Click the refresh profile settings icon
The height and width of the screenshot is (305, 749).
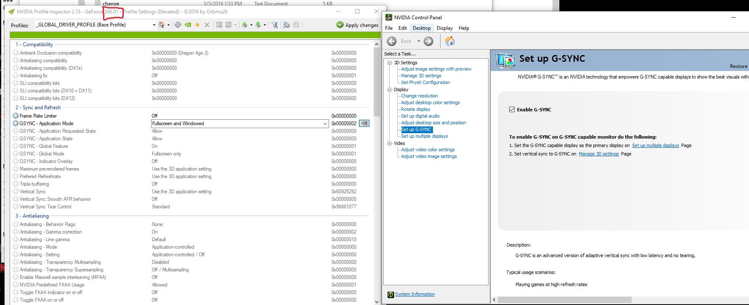178,25
